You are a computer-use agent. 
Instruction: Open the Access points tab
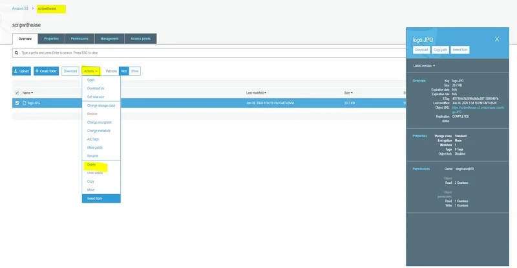coord(140,39)
